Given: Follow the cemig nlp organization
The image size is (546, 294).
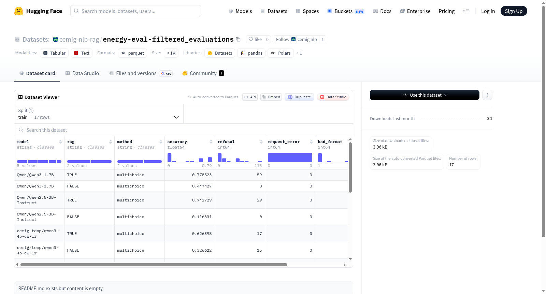Looking at the screenshot, I should click(x=297, y=39).
